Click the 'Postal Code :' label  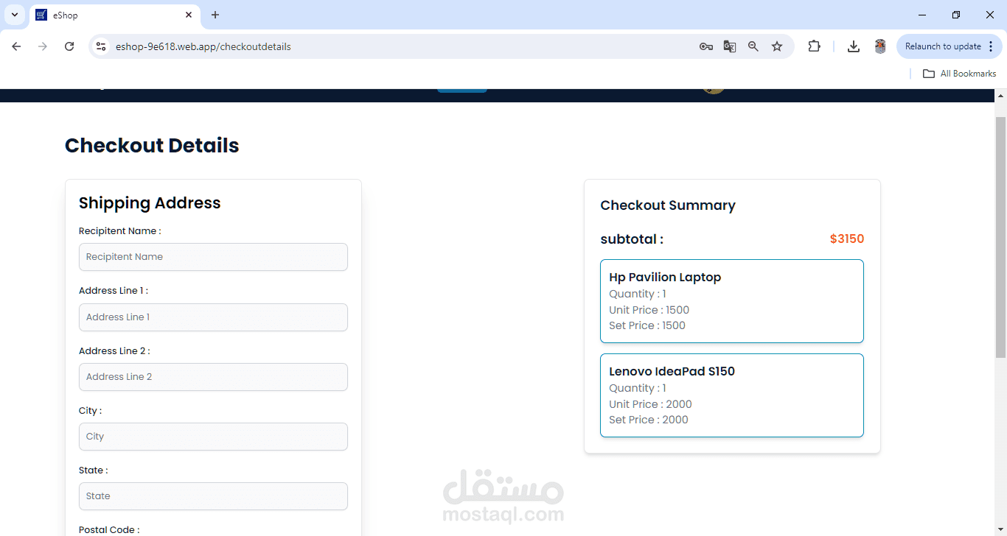[109, 530]
